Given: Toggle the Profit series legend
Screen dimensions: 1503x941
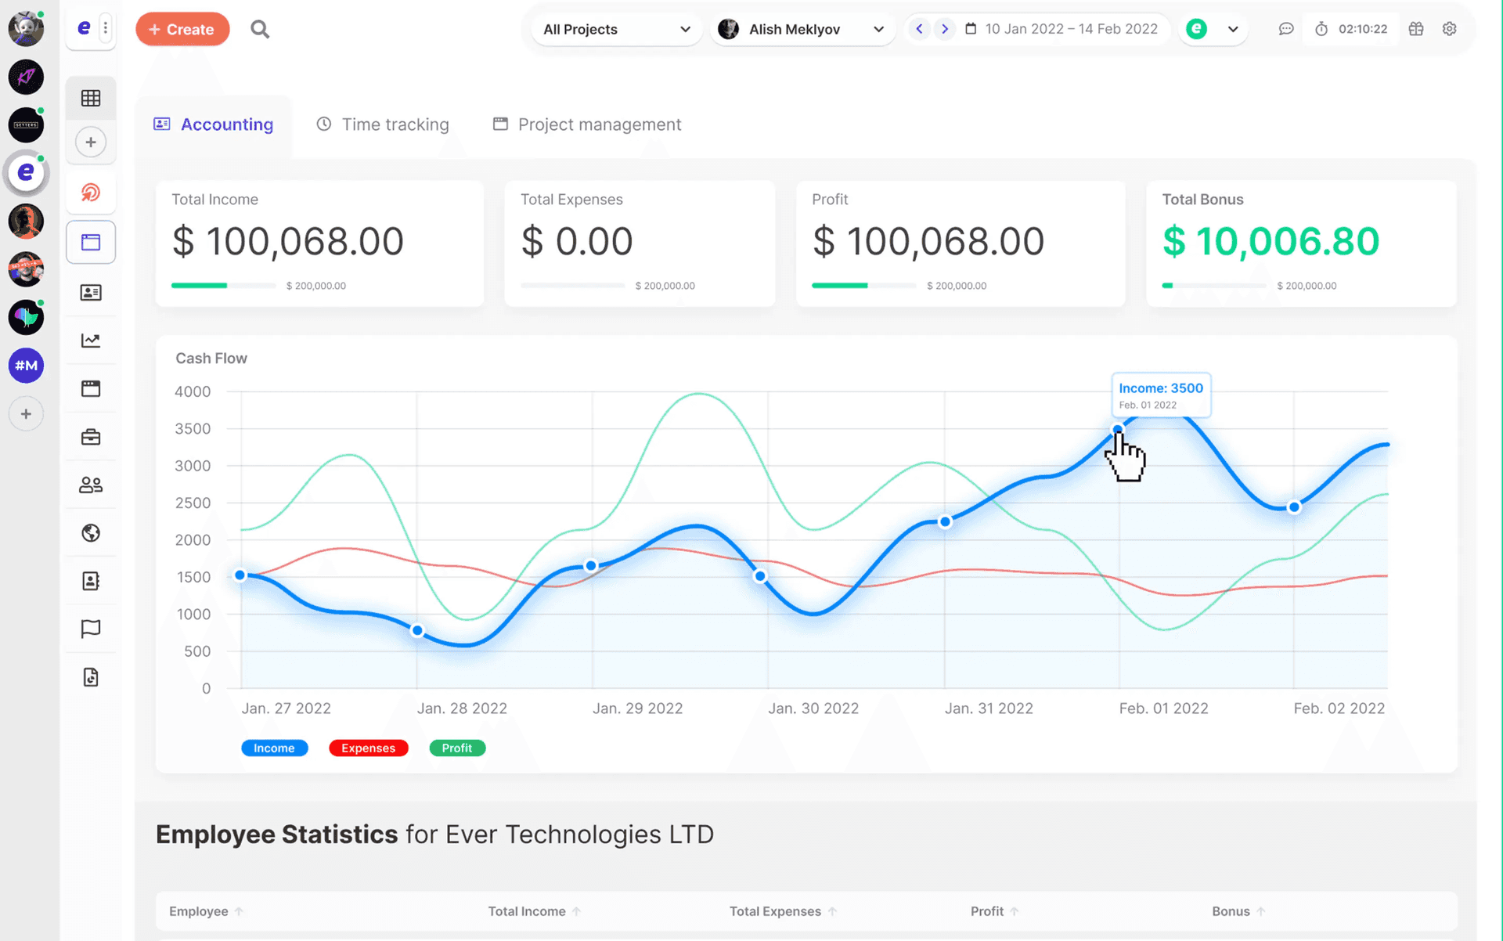Looking at the screenshot, I should pyautogui.click(x=457, y=748).
